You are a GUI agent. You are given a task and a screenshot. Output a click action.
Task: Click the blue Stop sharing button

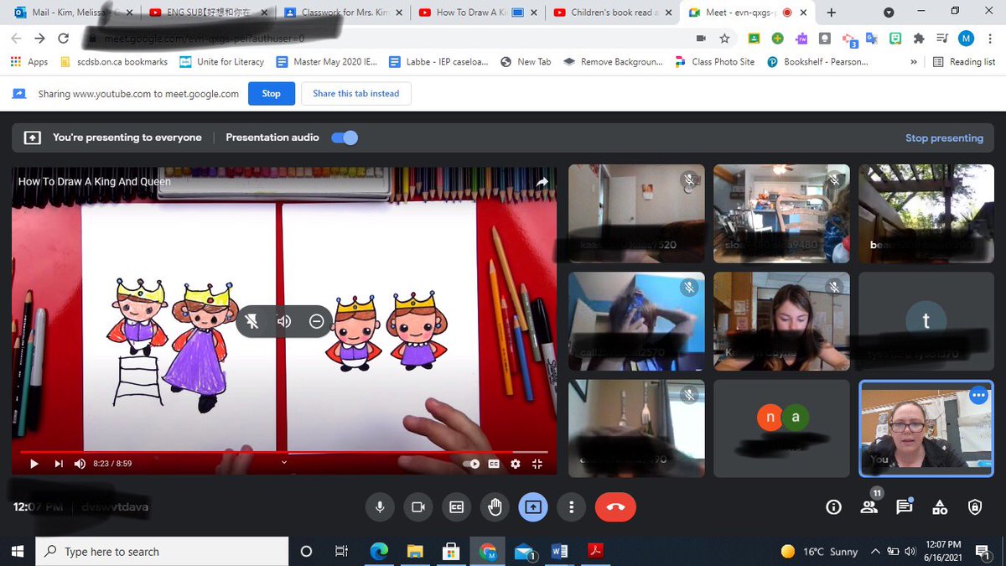(x=272, y=93)
